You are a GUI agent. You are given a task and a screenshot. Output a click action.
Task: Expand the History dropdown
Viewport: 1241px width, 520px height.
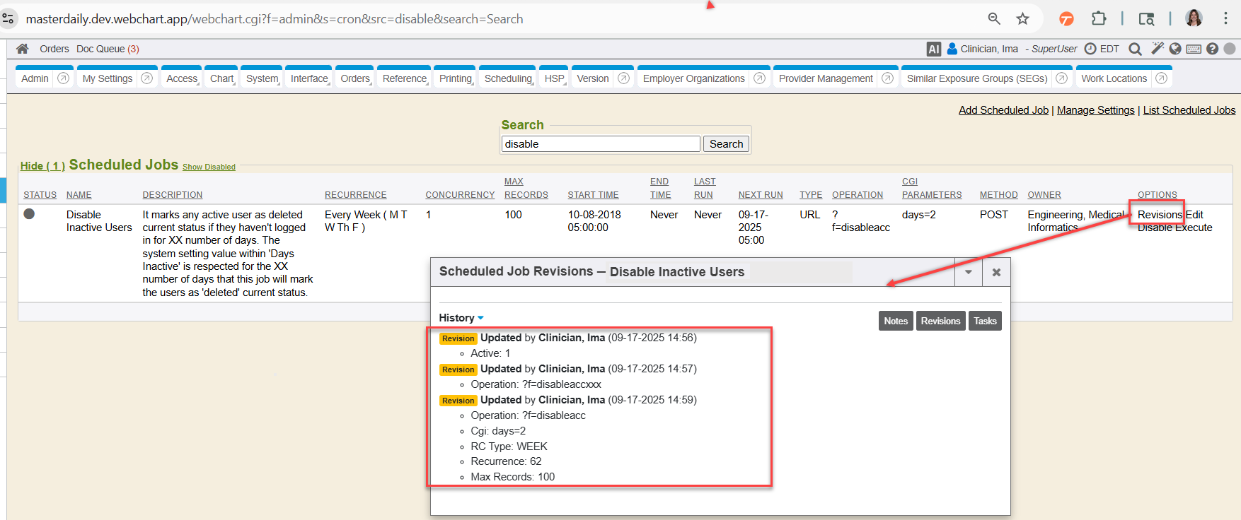pyautogui.click(x=461, y=318)
